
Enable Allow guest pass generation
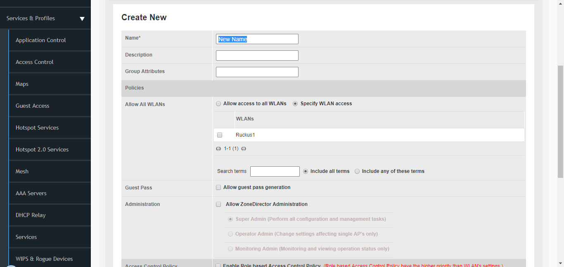[218, 188]
